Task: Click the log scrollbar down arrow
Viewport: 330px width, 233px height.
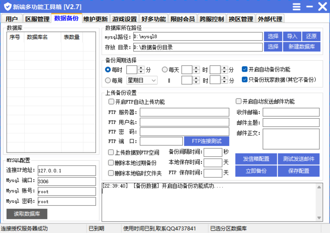Action: [319, 218]
